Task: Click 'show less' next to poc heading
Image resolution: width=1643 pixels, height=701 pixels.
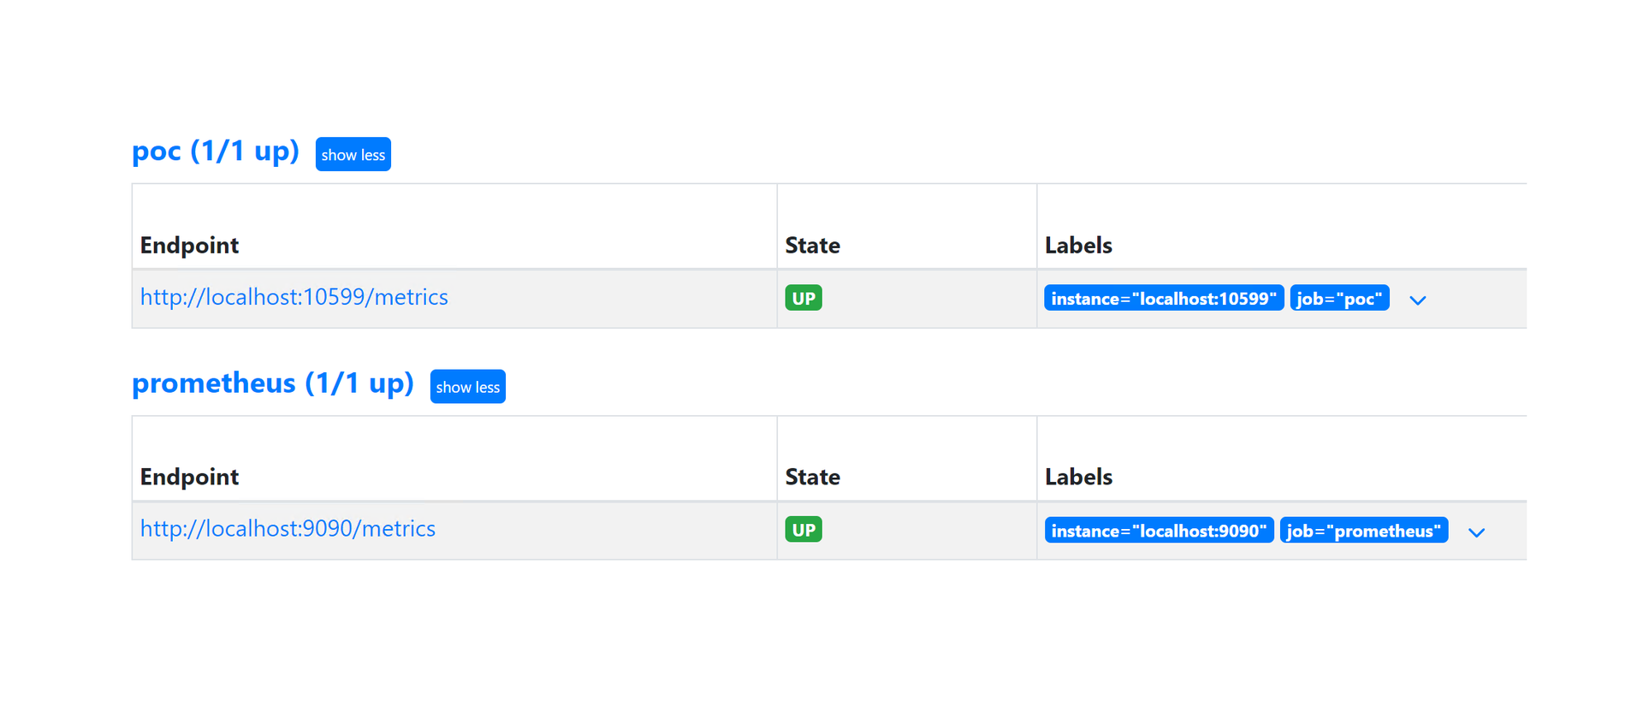Action: (x=353, y=155)
